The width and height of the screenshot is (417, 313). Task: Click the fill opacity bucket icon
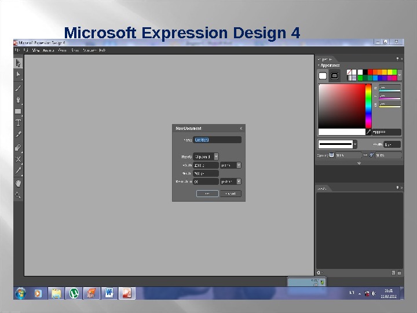click(x=332, y=155)
